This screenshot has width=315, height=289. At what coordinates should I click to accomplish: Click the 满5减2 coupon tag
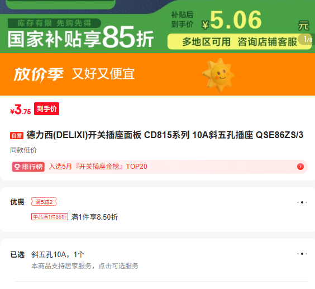click(44, 202)
